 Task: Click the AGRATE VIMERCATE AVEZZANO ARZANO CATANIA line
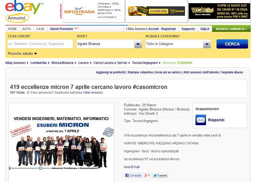pyautogui.click(x=161, y=143)
